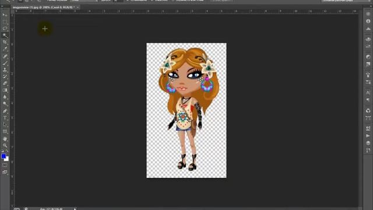This screenshot has width=373, height=210.
Task: Select the Dodge tool
Action: click(5, 104)
